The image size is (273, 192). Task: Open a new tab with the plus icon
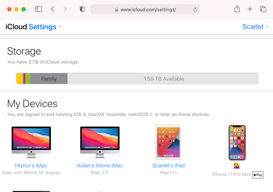[x=250, y=9]
